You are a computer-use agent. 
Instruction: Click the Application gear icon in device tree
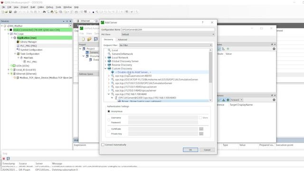tap(15, 38)
